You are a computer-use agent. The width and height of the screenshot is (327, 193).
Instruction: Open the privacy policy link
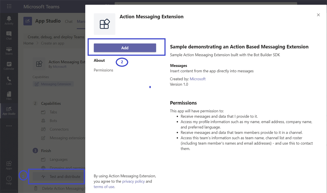click(133, 181)
